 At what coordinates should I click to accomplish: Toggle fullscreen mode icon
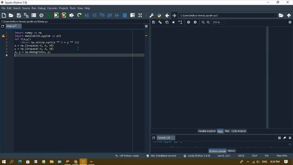[x=140, y=15]
